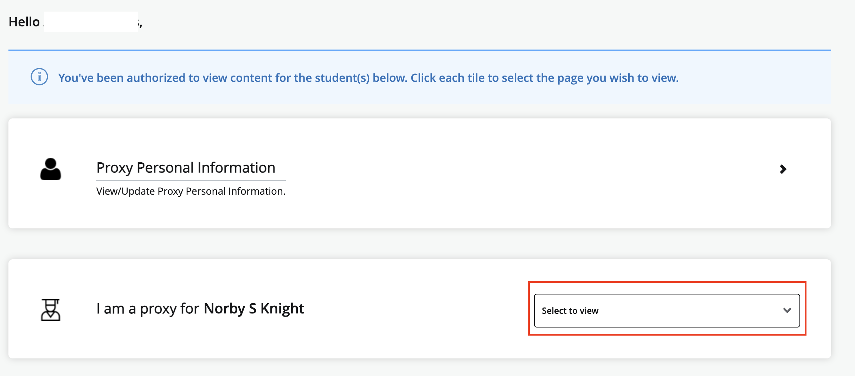The image size is (855, 376).
Task: Click the right chevron on Proxy Personal Information tile
Action: [783, 169]
